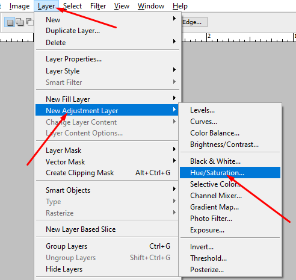Choose Black & White adjustment
This screenshot has width=296, height=280.
pyautogui.click(x=230, y=161)
